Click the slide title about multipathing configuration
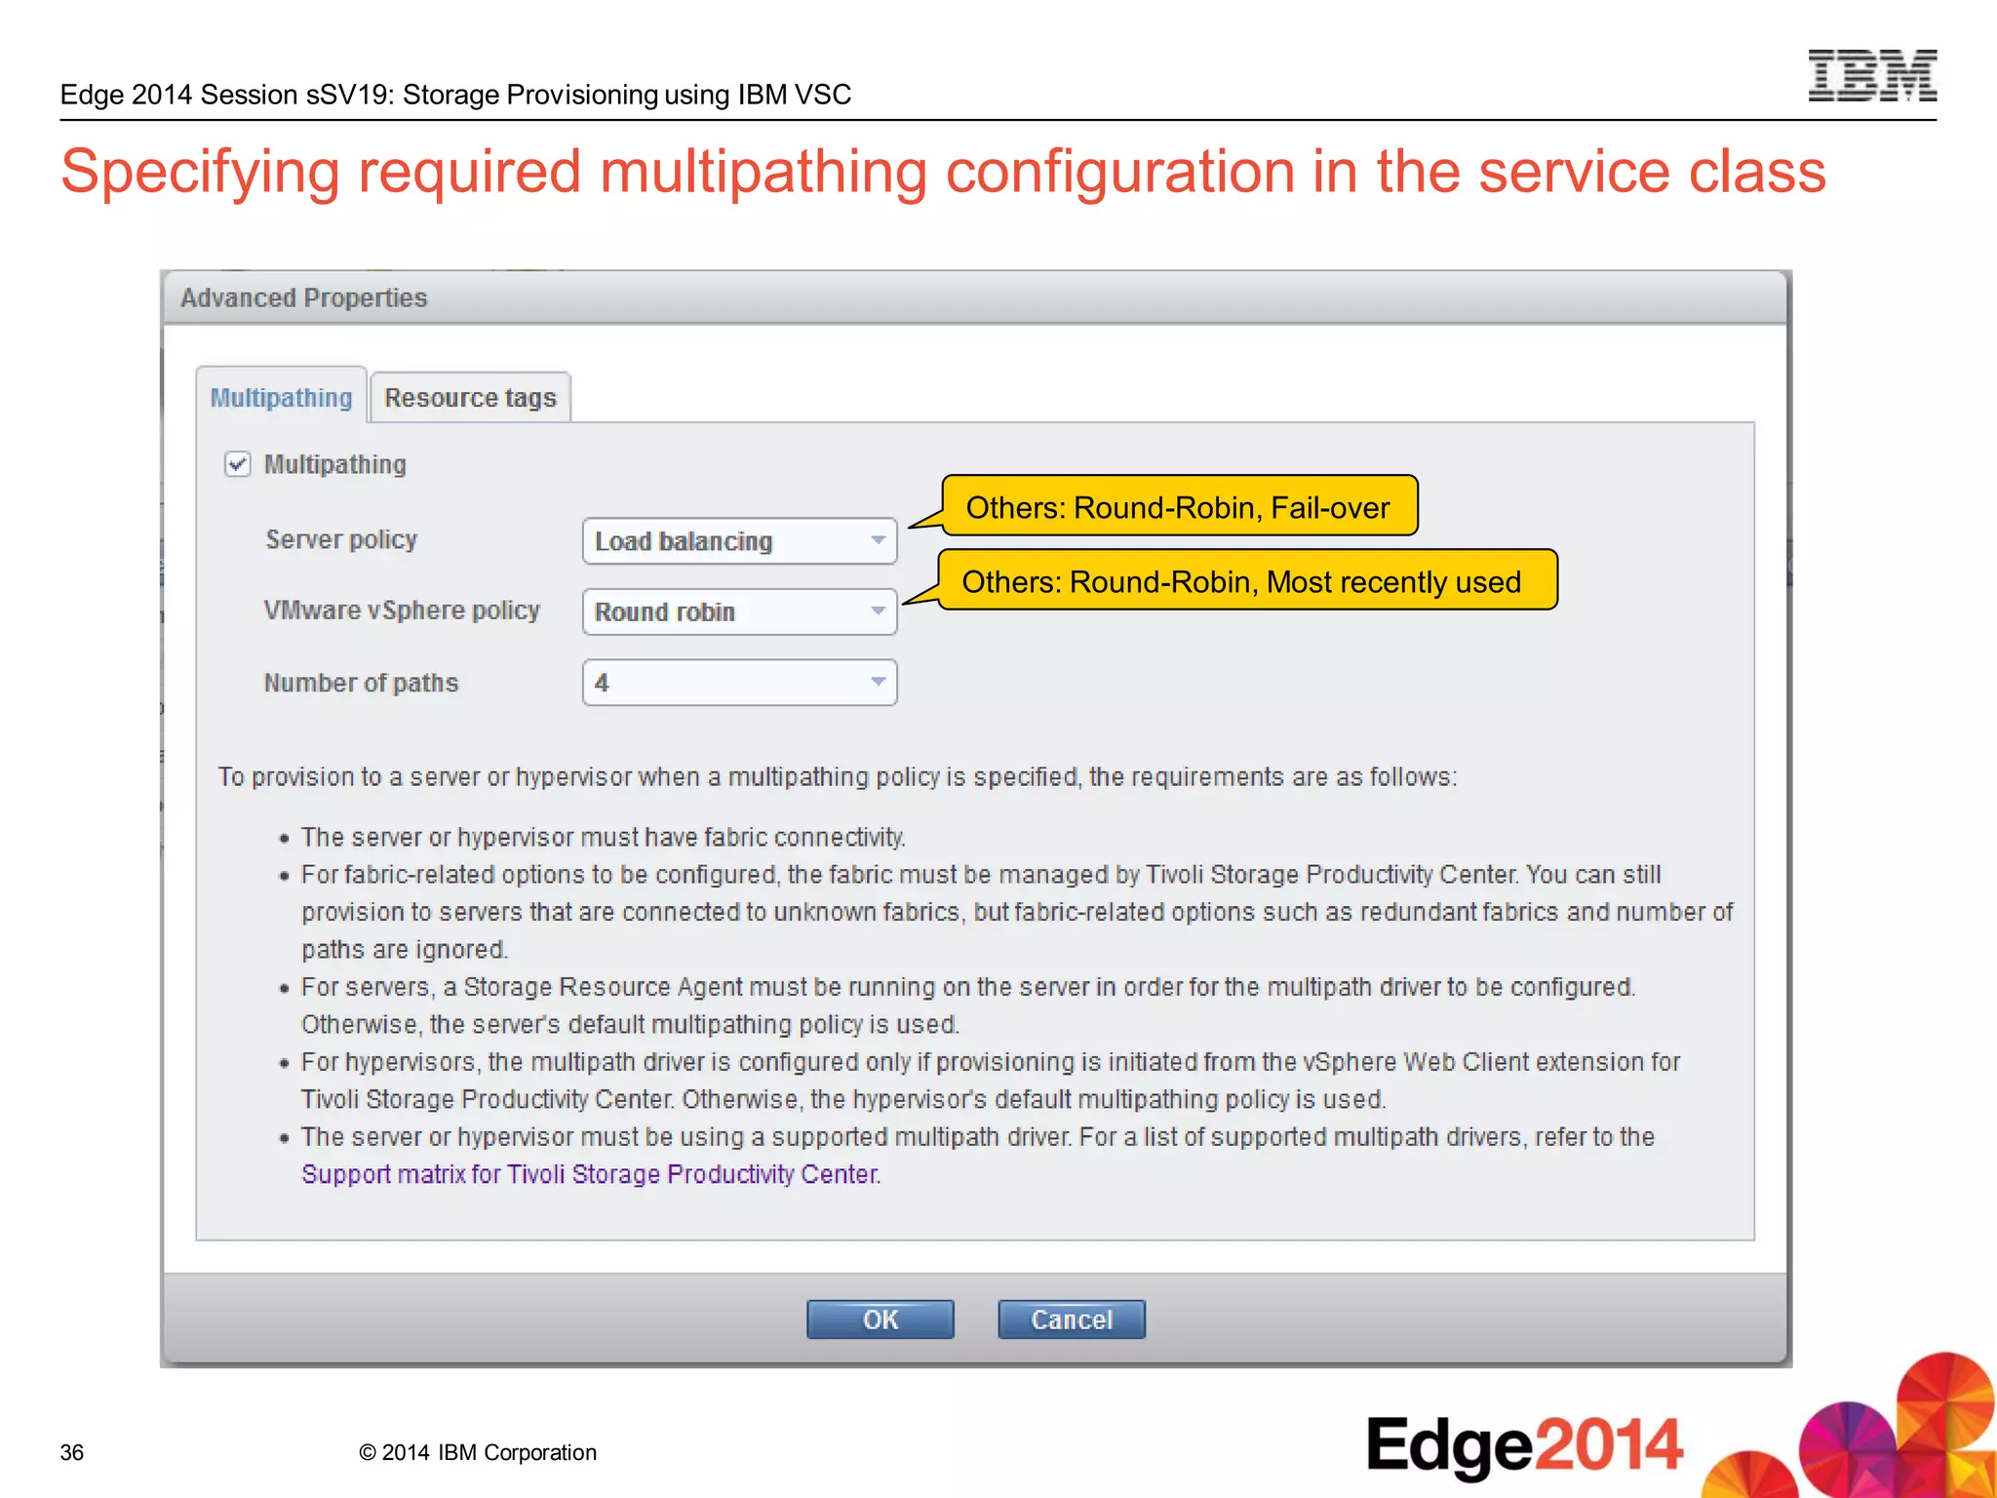Image resolution: width=1997 pixels, height=1498 pixels. coord(943,173)
